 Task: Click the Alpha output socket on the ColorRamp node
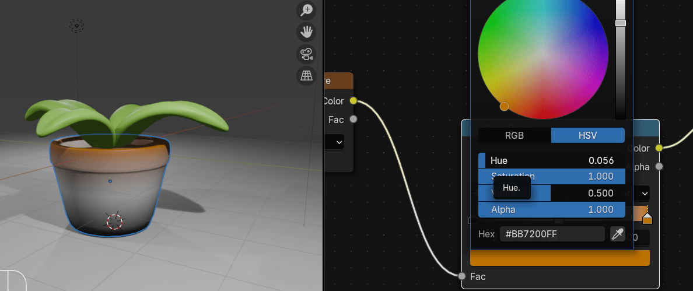pyautogui.click(x=659, y=167)
